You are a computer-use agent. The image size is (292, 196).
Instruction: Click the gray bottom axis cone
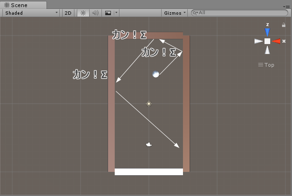pos(267,50)
